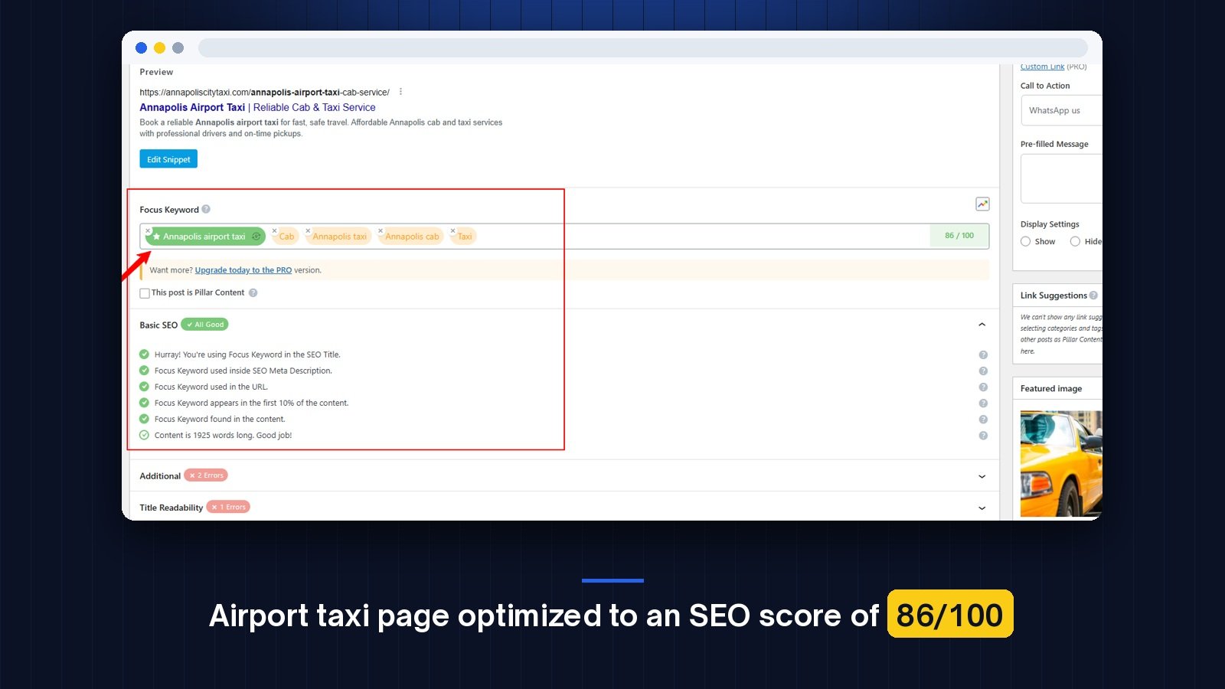Open help for URL keyword check
This screenshot has width=1225, height=689.
[983, 387]
